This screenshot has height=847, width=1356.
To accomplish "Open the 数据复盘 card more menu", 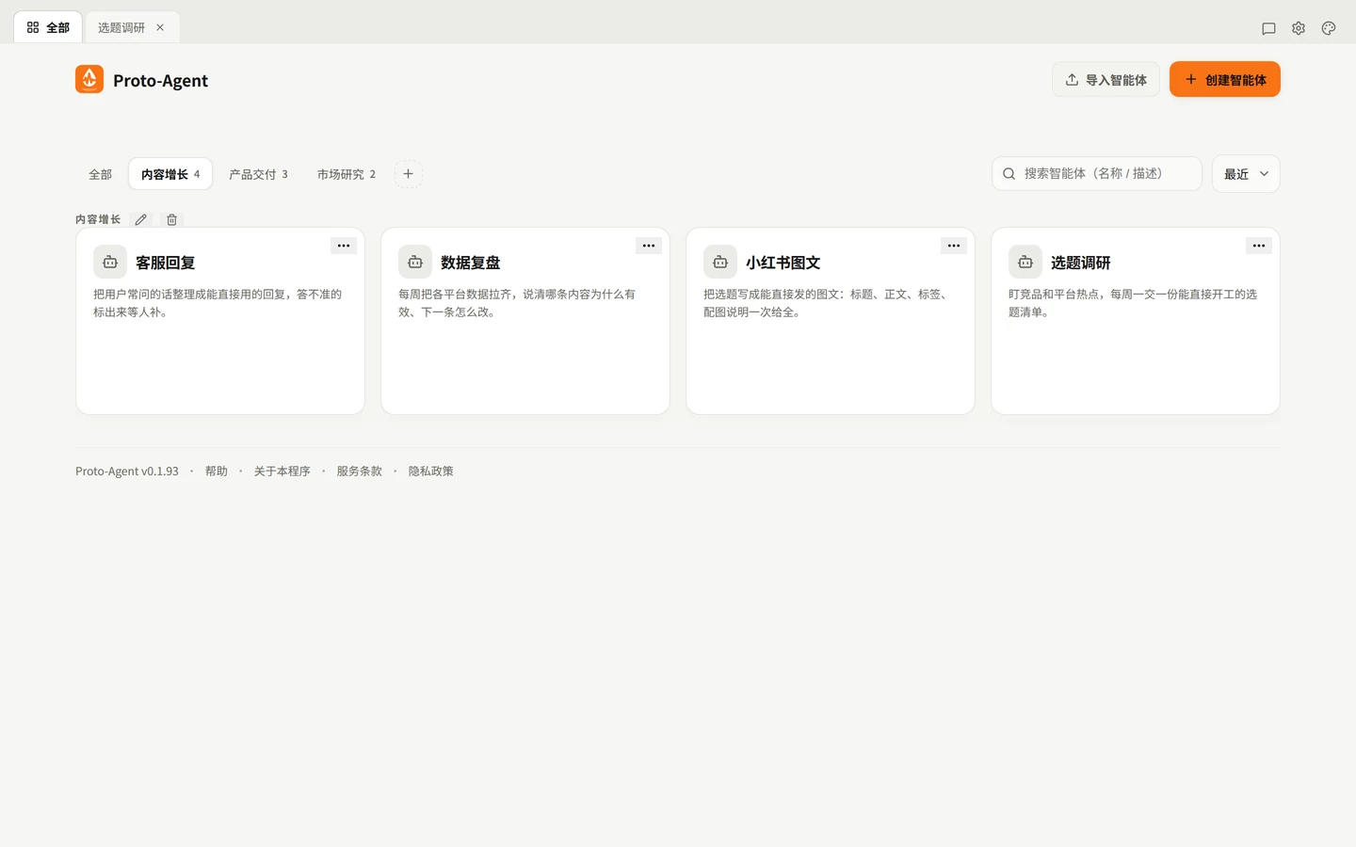I will 649,246.
